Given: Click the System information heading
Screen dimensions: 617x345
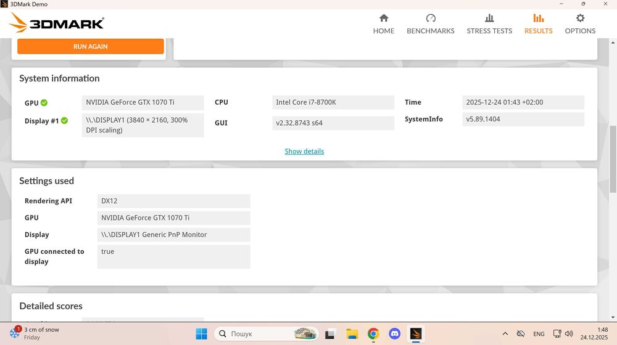Looking at the screenshot, I should click(59, 78).
